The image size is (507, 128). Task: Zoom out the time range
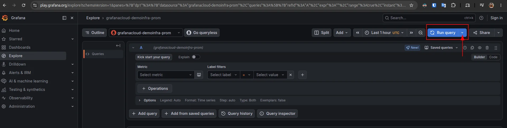[x=420, y=33]
